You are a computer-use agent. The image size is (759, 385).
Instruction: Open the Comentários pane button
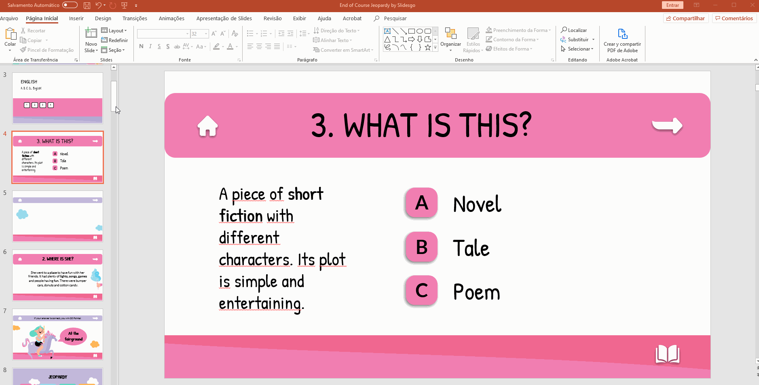click(x=734, y=18)
